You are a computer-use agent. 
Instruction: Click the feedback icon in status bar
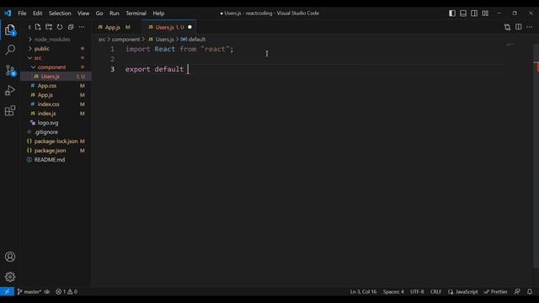pyautogui.click(x=517, y=292)
